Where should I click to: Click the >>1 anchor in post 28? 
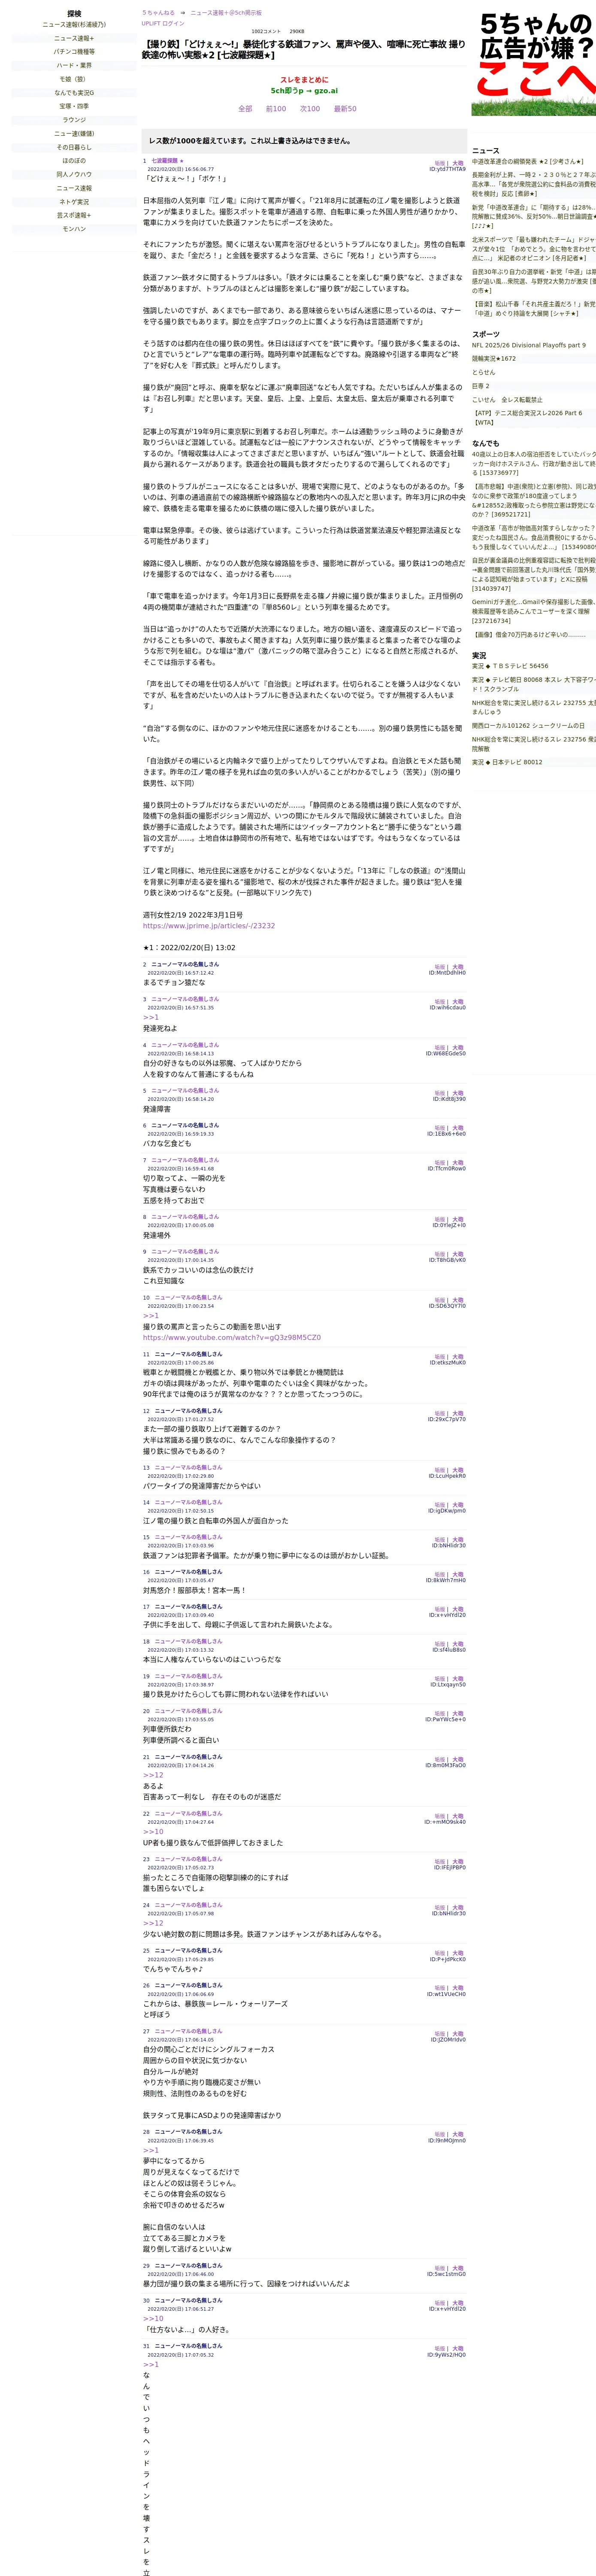click(150, 2151)
